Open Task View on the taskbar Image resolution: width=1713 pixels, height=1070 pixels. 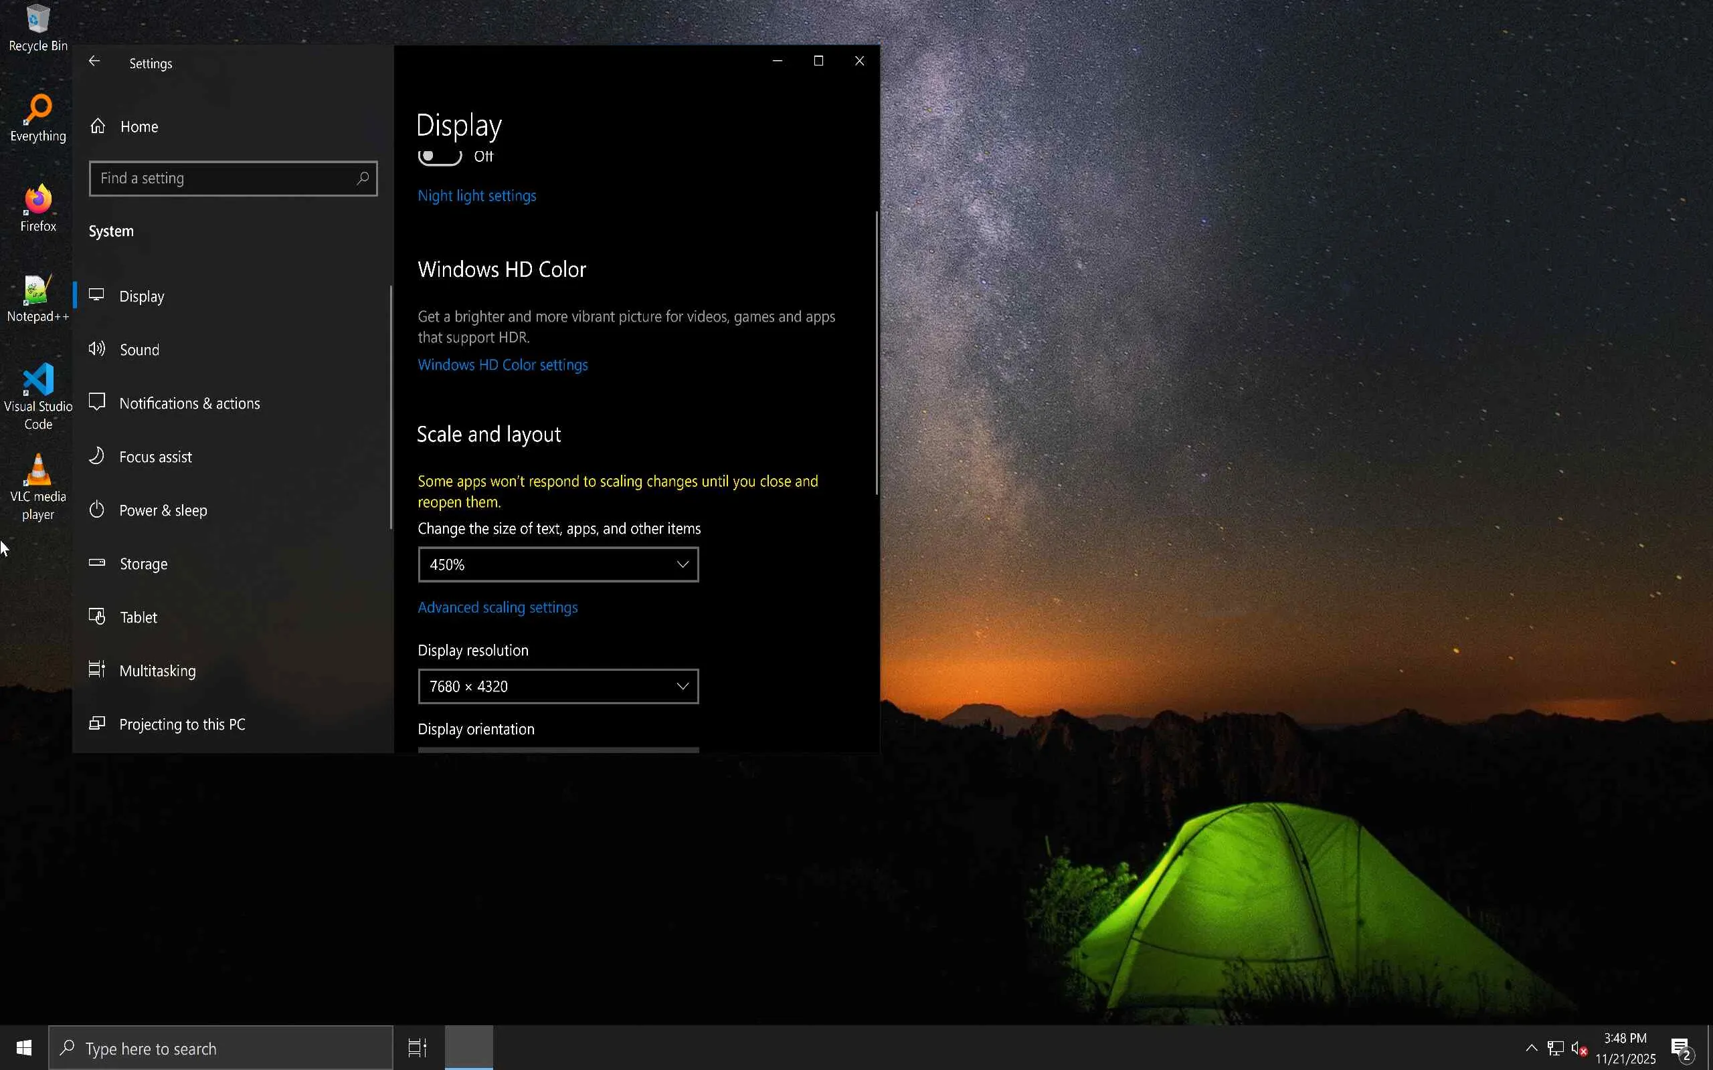point(418,1047)
